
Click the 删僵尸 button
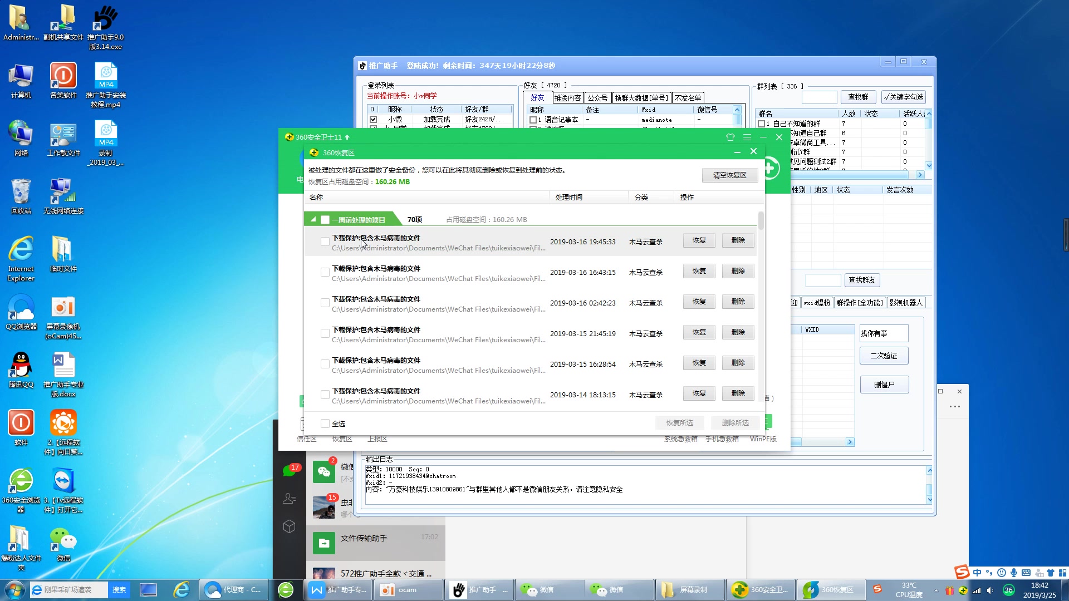(884, 385)
